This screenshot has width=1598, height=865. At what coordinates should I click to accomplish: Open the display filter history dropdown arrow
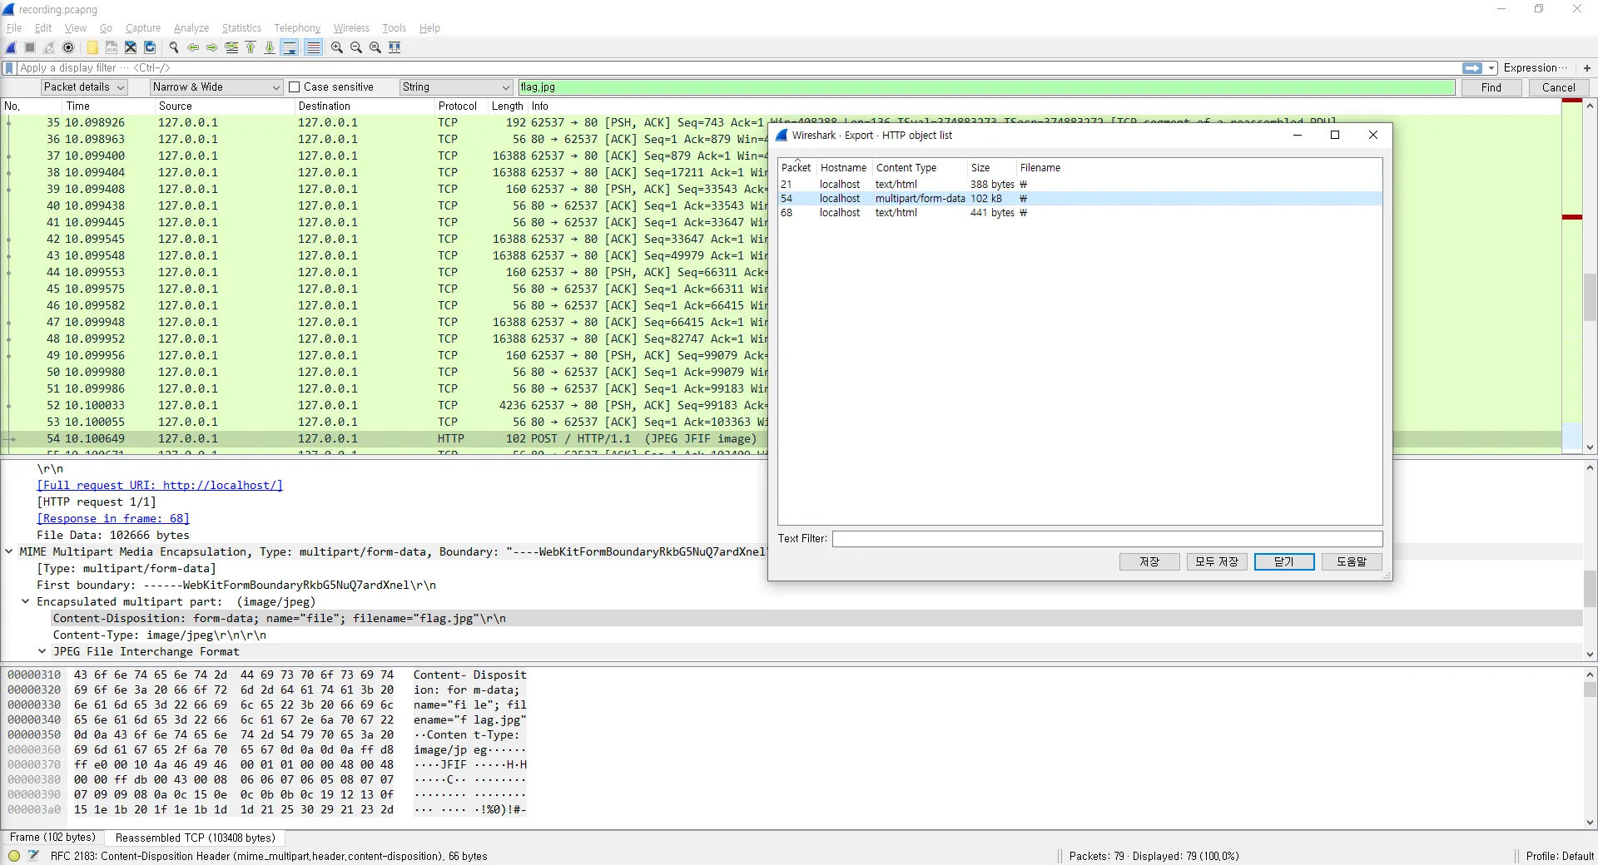point(1491,68)
